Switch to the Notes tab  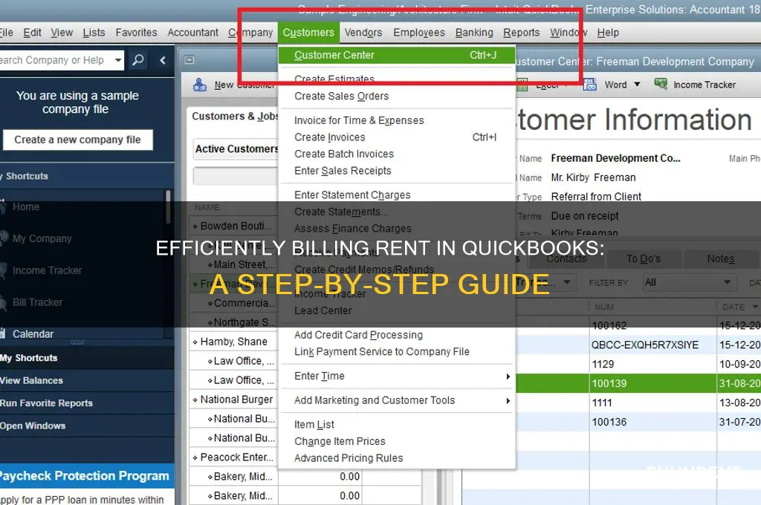click(720, 259)
